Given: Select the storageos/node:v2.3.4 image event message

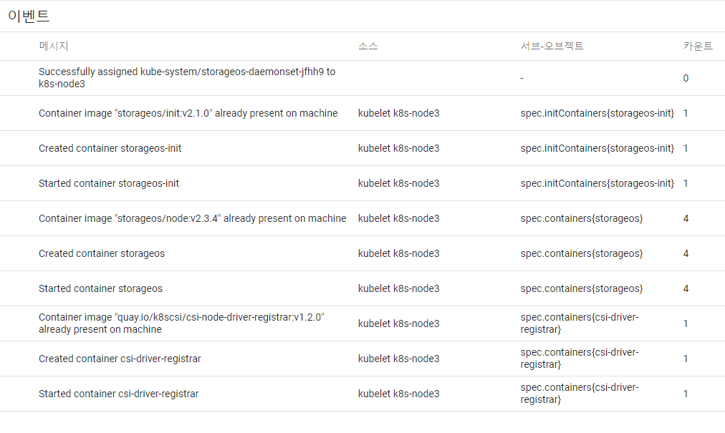Looking at the screenshot, I should [x=192, y=218].
